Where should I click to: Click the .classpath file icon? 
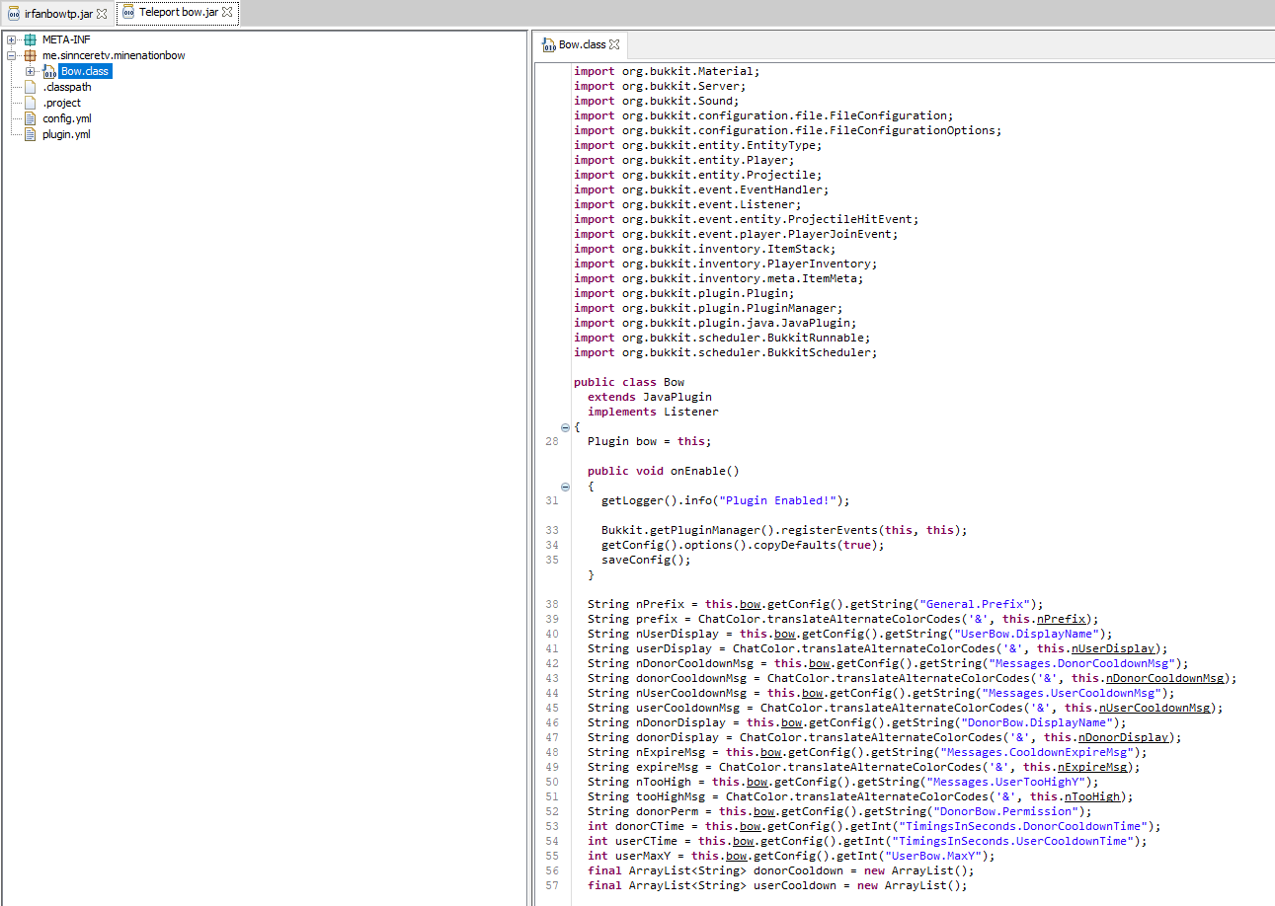30,87
